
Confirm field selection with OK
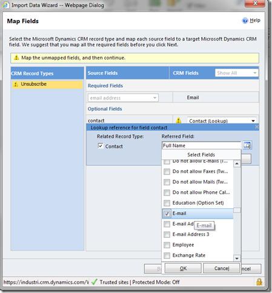point(183,268)
